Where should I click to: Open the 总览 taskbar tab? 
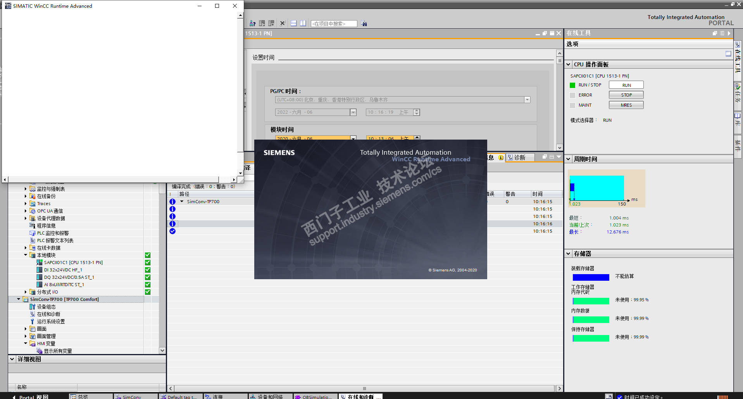90,396
